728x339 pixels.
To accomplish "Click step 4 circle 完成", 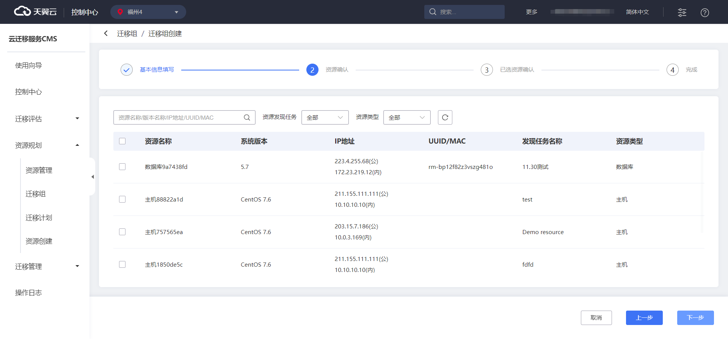I will (672, 70).
